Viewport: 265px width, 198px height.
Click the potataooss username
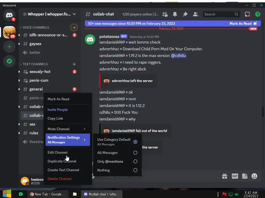coord(109,37)
